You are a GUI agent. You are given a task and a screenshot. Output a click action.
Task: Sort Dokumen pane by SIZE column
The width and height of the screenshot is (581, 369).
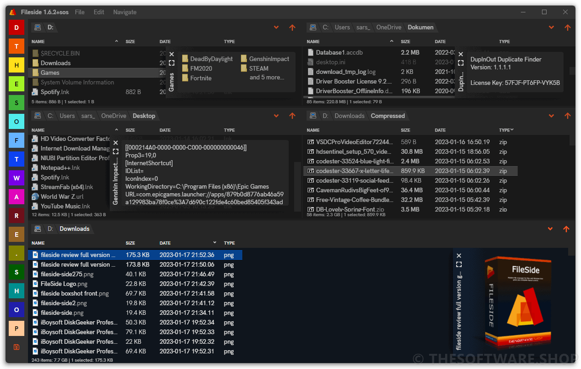pos(406,42)
